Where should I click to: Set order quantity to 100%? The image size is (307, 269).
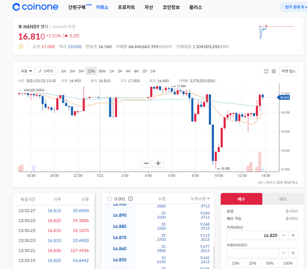point(288,263)
